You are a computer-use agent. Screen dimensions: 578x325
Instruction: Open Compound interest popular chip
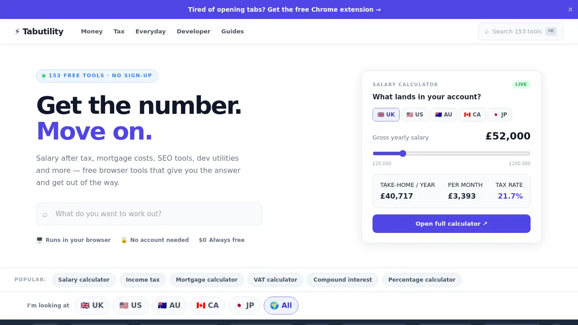click(x=343, y=280)
